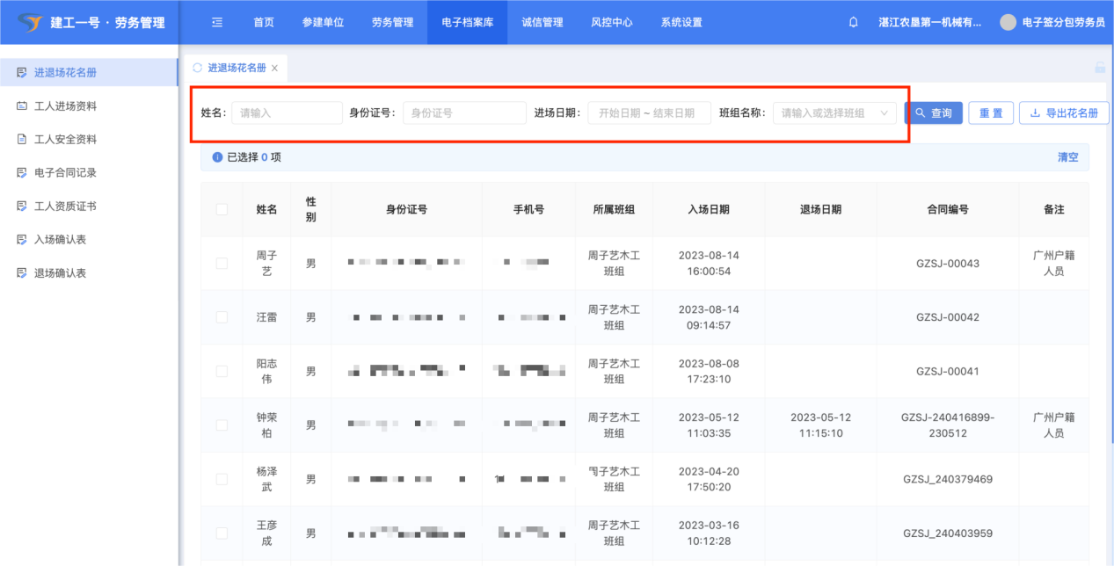Click the sidebar collapse hamburger icon
The height and width of the screenshot is (566, 1114).
click(x=217, y=23)
